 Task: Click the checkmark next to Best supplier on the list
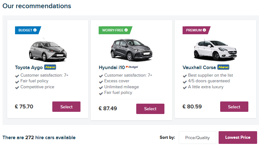185,76
